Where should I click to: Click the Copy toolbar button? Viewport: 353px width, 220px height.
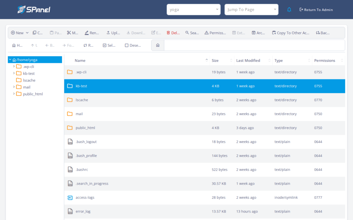pyautogui.click(x=38, y=33)
